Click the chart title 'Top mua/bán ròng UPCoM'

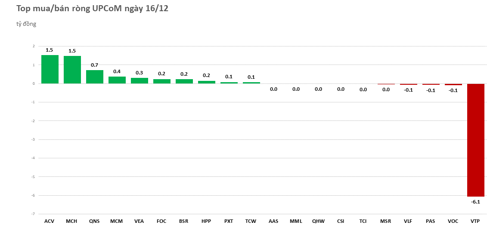tap(92, 9)
